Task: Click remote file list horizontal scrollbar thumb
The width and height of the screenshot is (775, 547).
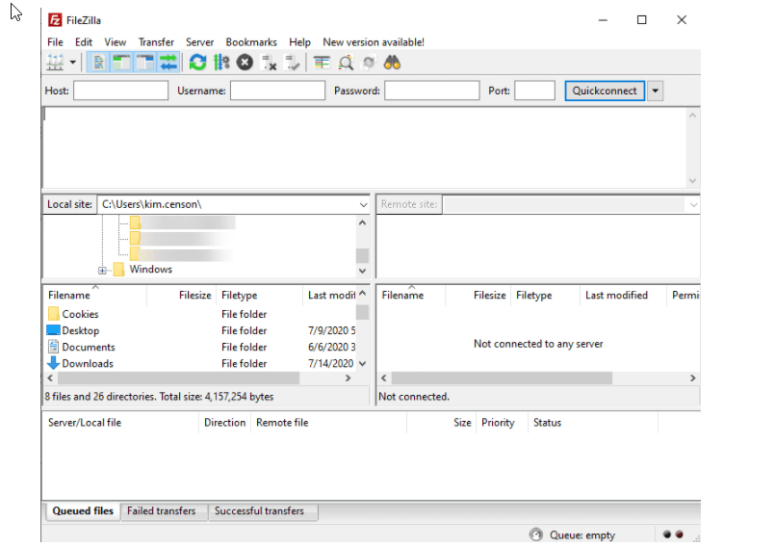Action: point(502,378)
